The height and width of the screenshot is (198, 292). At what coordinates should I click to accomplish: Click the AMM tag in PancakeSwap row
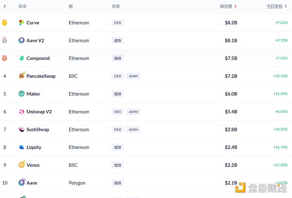(133, 76)
